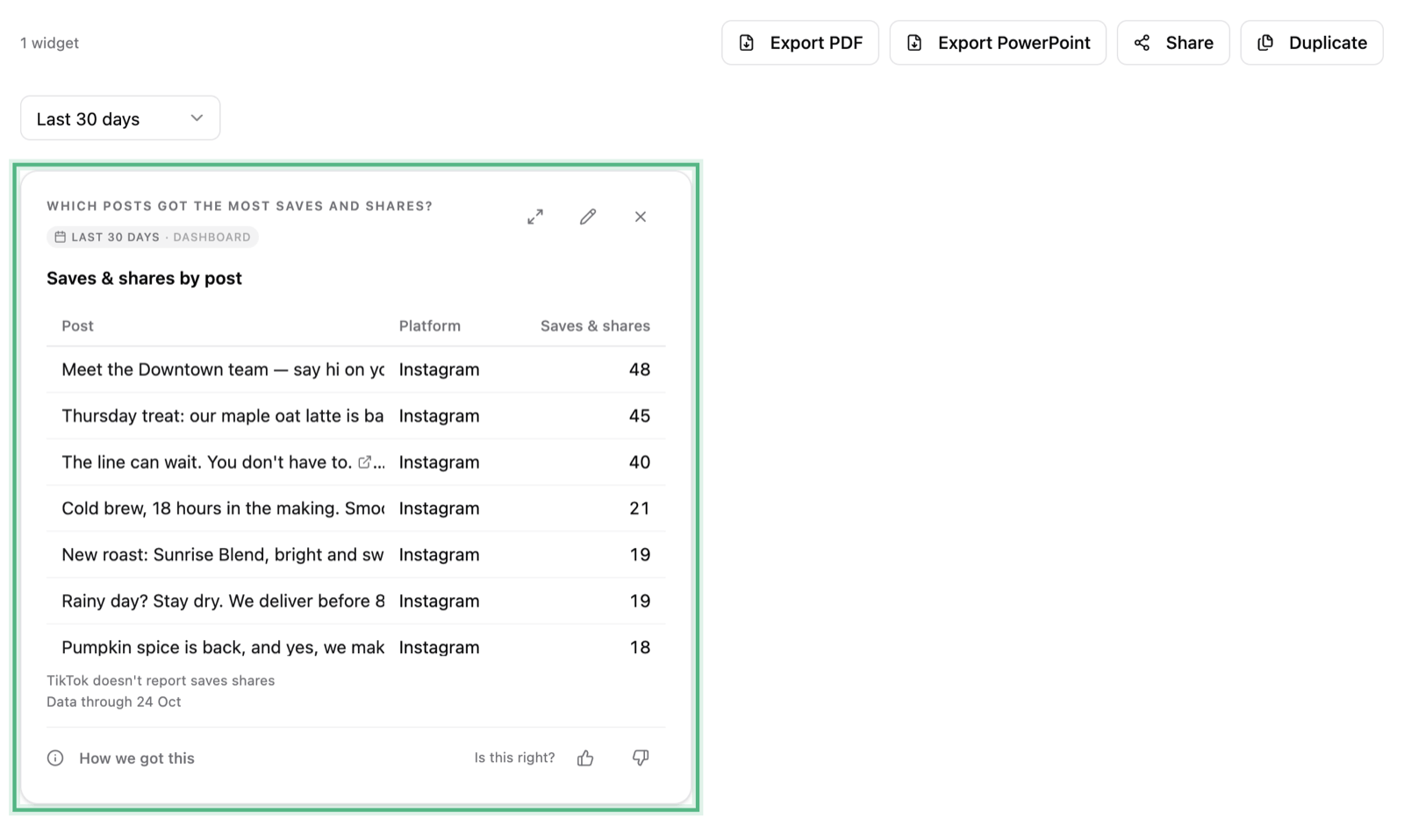Image resolution: width=1404 pixels, height=825 pixels.
Task: Click the TikTok doesn't report saves note
Action: (x=161, y=680)
